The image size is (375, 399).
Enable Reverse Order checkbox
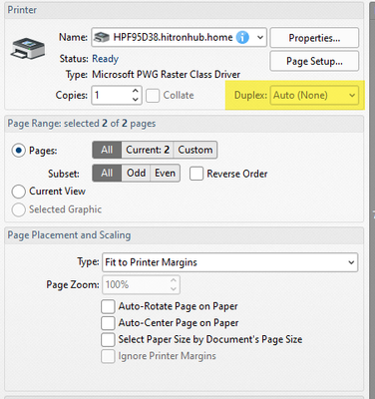196,174
